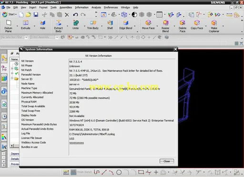Open the Assemblies menu
Screen dimensions: 244x177
click(66, 8)
